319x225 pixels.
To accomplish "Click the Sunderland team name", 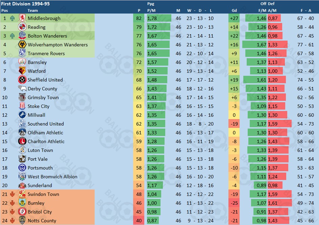I will pyautogui.click(x=40, y=185).
